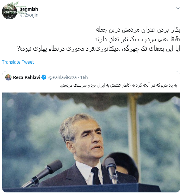Click the seratnews.ir watermark text
The image size is (182, 194).
pyautogui.click(x=16, y=12)
